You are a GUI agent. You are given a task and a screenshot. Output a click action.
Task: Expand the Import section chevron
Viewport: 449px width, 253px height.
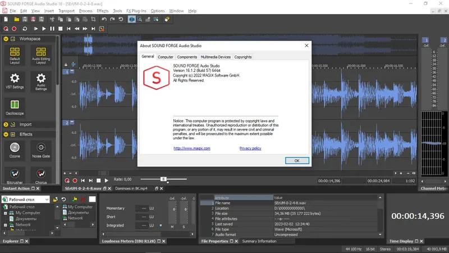[x=6, y=124]
